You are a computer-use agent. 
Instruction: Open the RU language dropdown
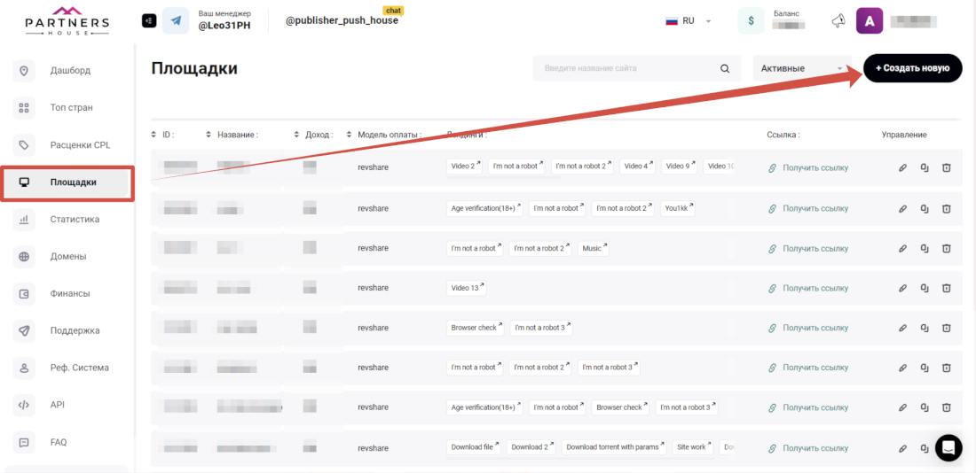[689, 21]
